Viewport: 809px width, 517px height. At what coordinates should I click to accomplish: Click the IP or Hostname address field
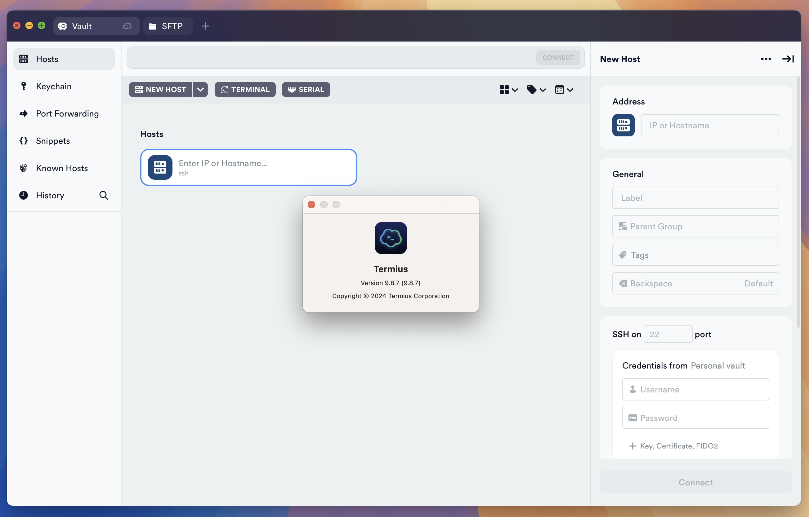[x=709, y=125]
